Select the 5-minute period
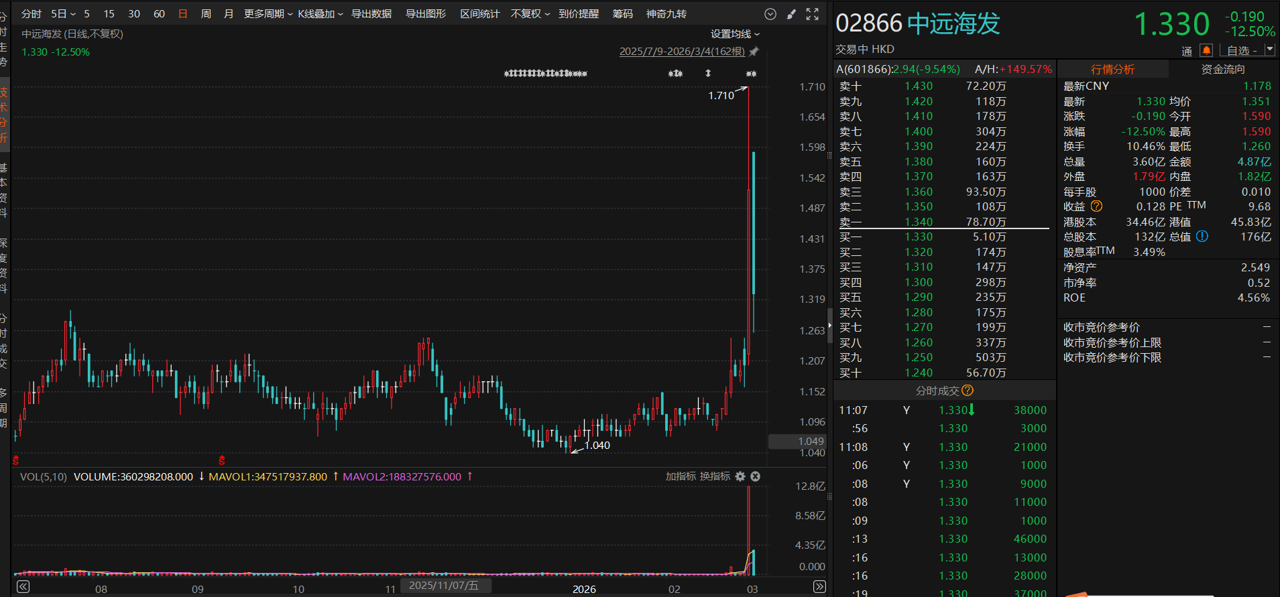The width and height of the screenshot is (1280, 597). (86, 14)
